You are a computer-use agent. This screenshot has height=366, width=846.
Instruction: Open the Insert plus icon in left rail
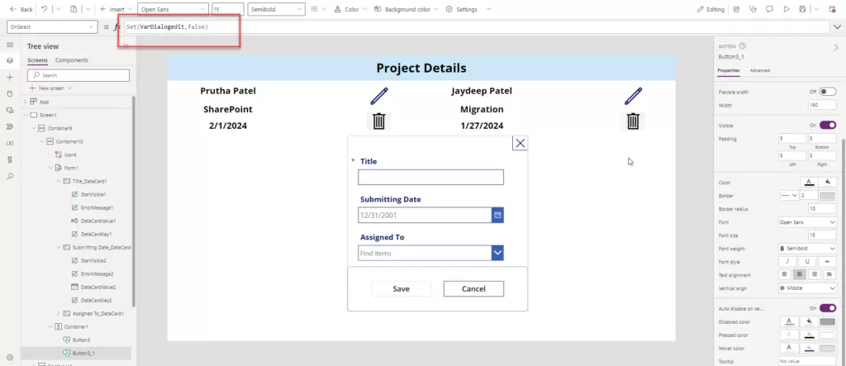pos(10,77)
